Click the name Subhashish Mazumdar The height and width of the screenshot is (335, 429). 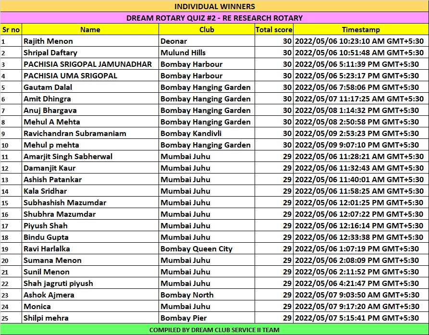(x=65, y=202)
